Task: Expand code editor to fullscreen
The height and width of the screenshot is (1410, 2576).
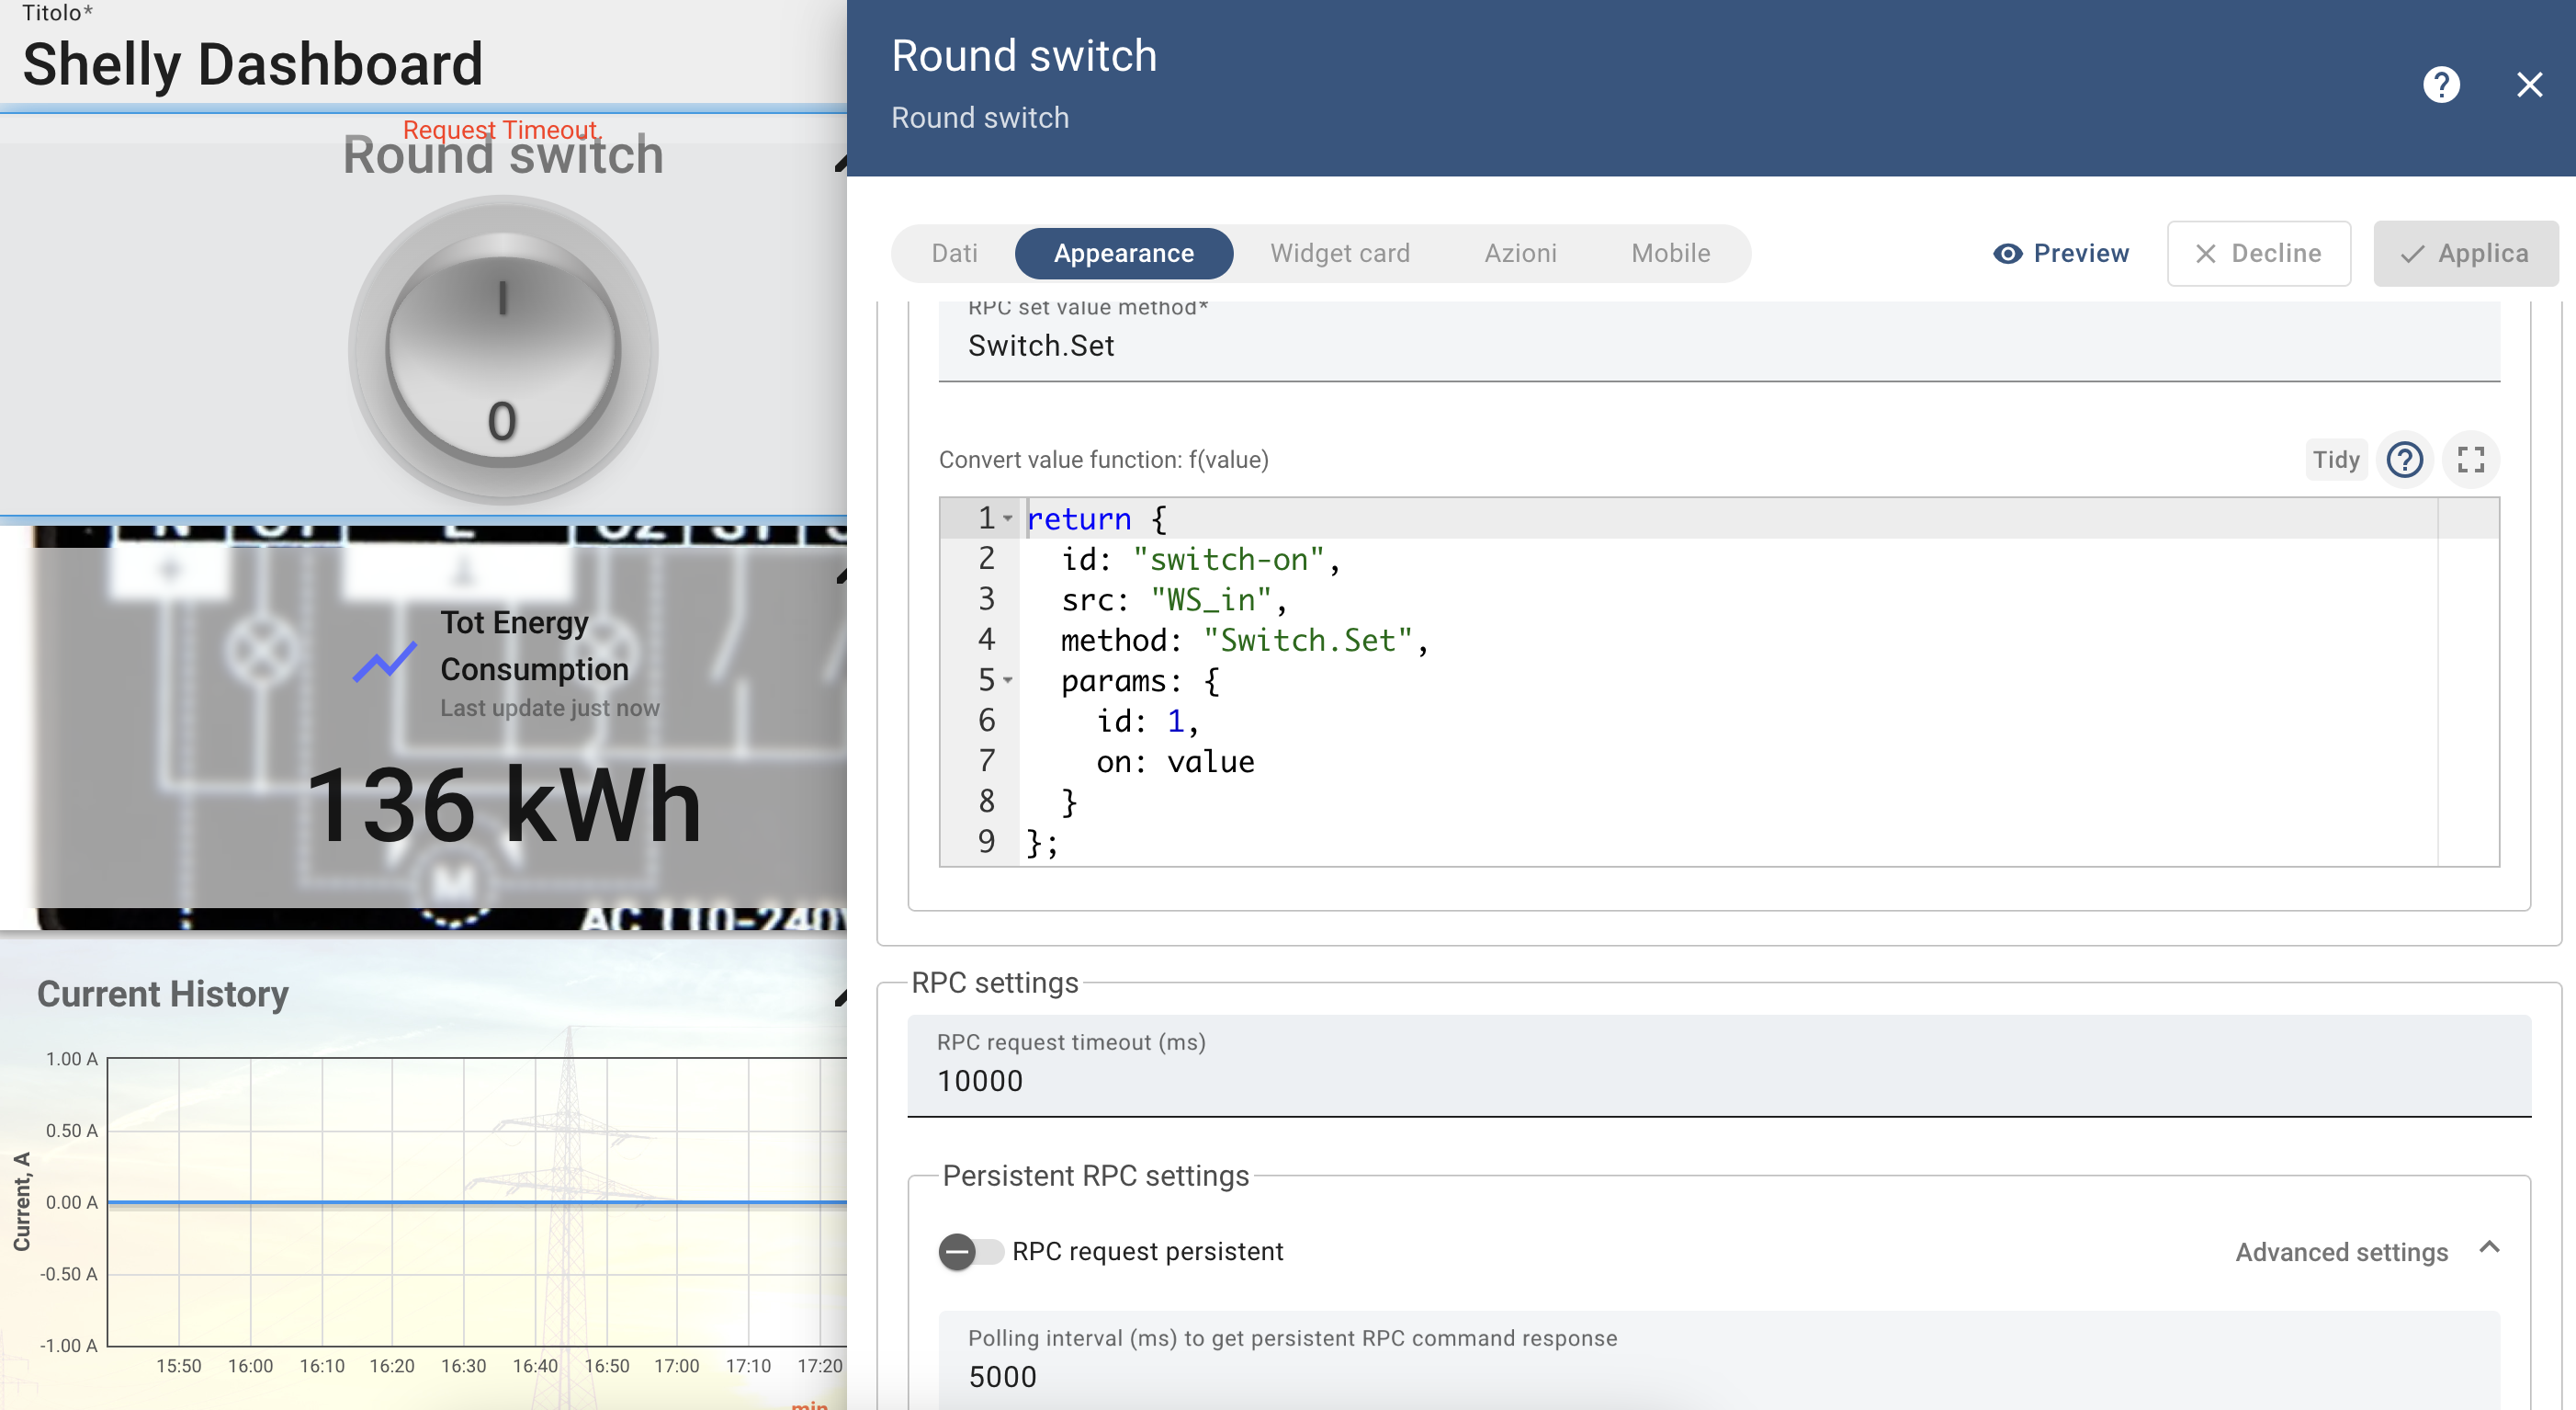Action: [x=2470, y=460]
